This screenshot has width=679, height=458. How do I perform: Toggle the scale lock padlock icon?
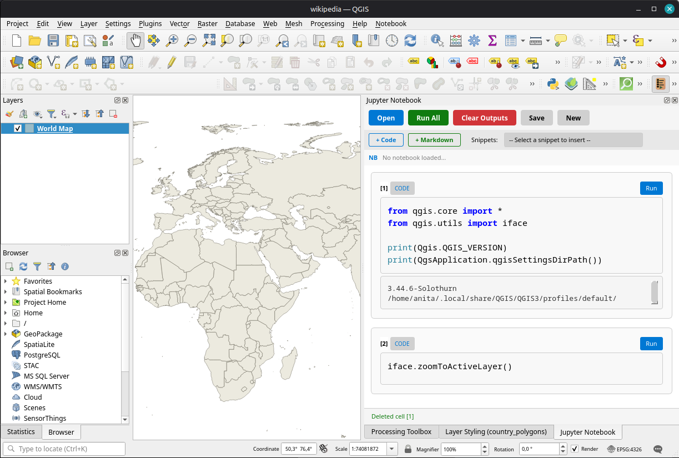pos(408,449)
